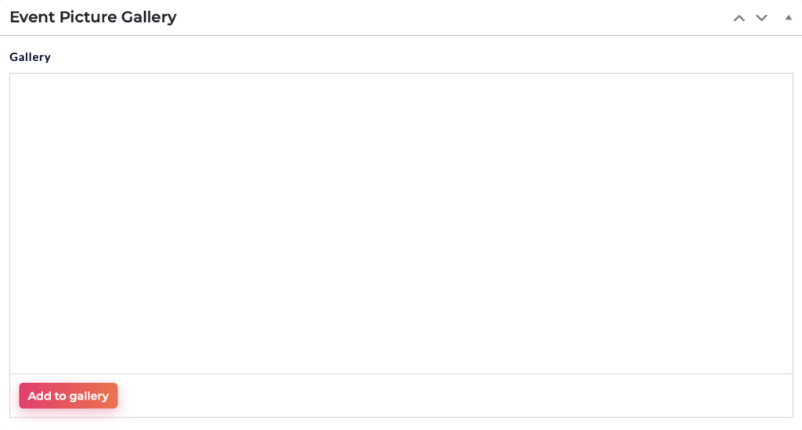
Task: Reorder panel downward with chevron-down control
Action: pyautogui.click(x=761, y=18)
